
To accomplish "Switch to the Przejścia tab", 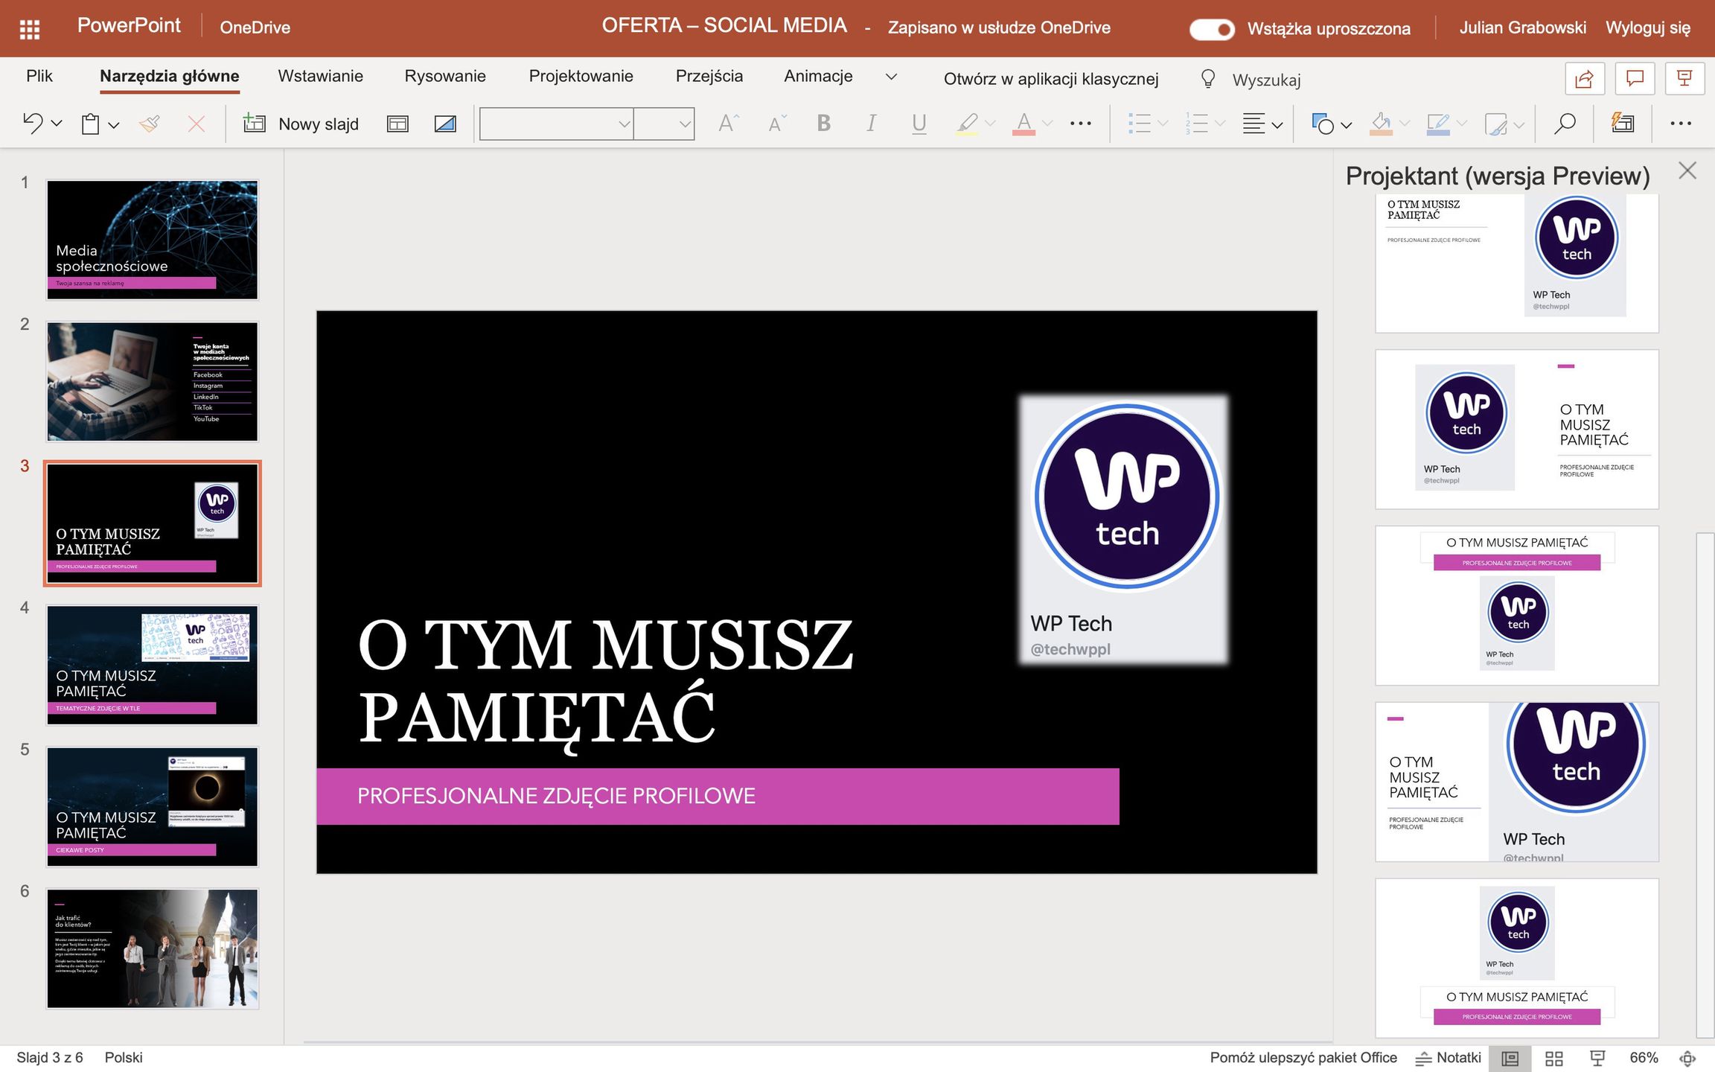I will tap(709, 76).
